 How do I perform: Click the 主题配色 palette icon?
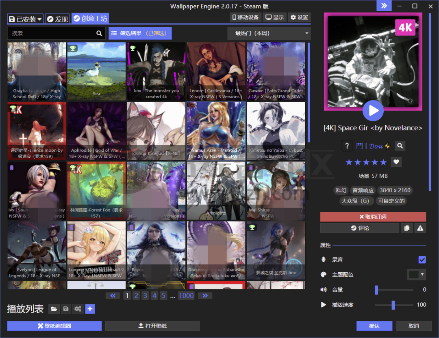tap(324, 275)
